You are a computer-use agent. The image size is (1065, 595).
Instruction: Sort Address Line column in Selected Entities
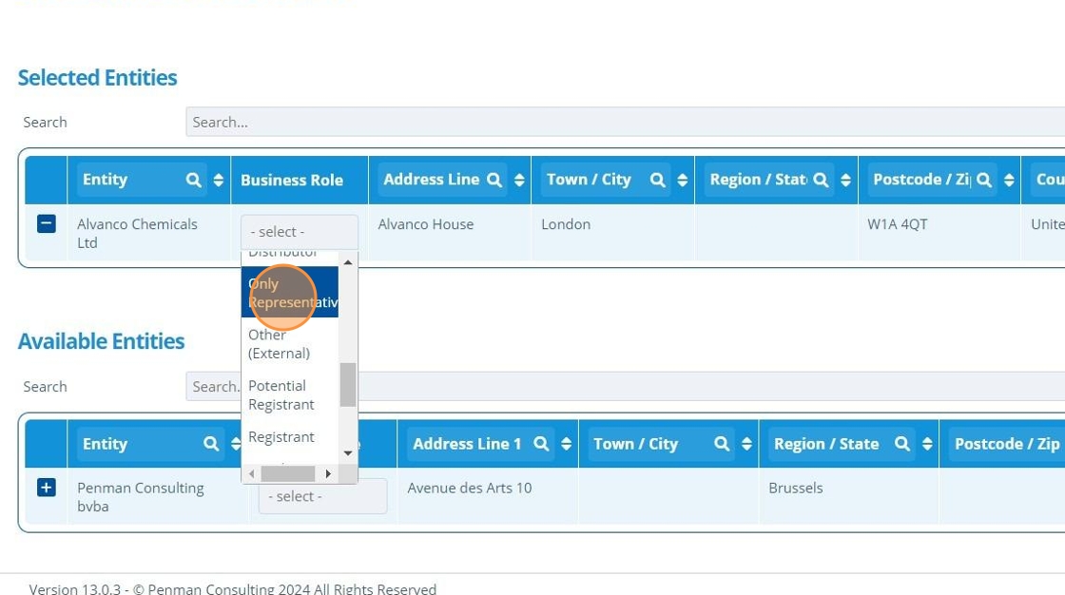click(x=519, y=180)
